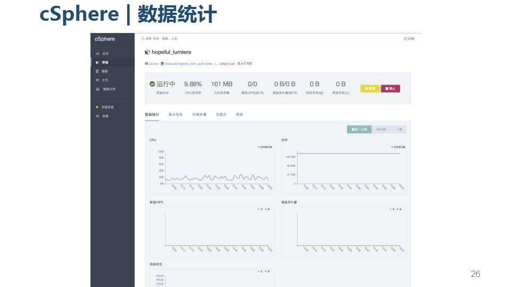Select the 24小时 time range toggle
This screenshot has height=287, width=511.
(x=381, y=130)
